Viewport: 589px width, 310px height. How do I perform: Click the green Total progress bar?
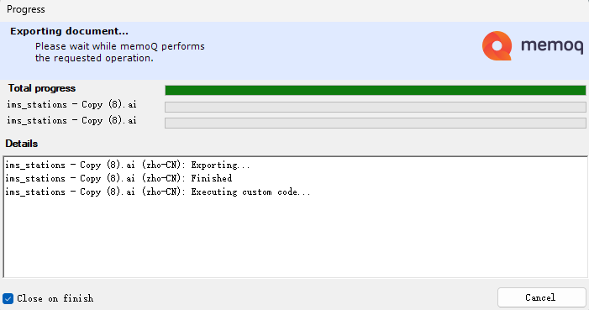point(376,90)
